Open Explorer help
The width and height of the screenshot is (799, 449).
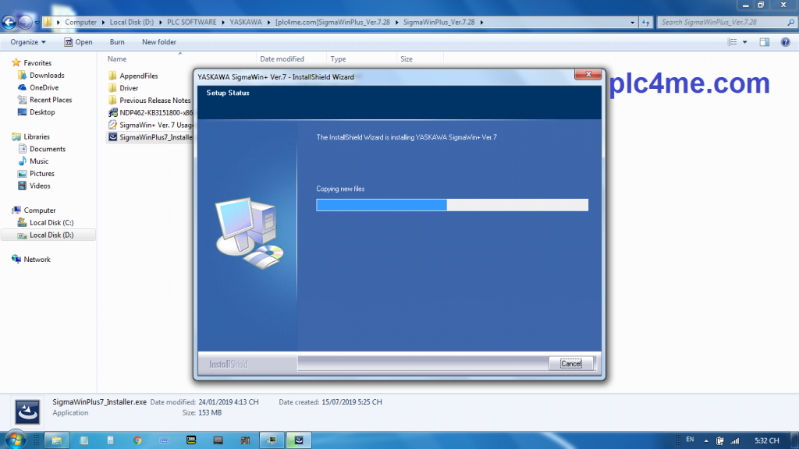point(785,42)
